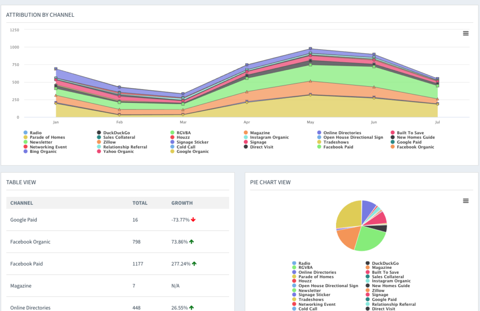The height and width of the screenshot is (311, 480).
Task: Click the red decline arrow beside Google Paid
Action: tap(194, 219)
